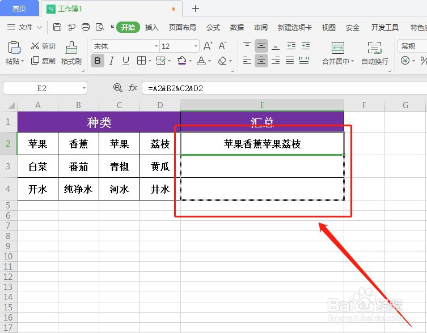This screenshot has width=427, height=333.
Task: Toggle Middle vertical alignment
Action: [x=261, y=46]
